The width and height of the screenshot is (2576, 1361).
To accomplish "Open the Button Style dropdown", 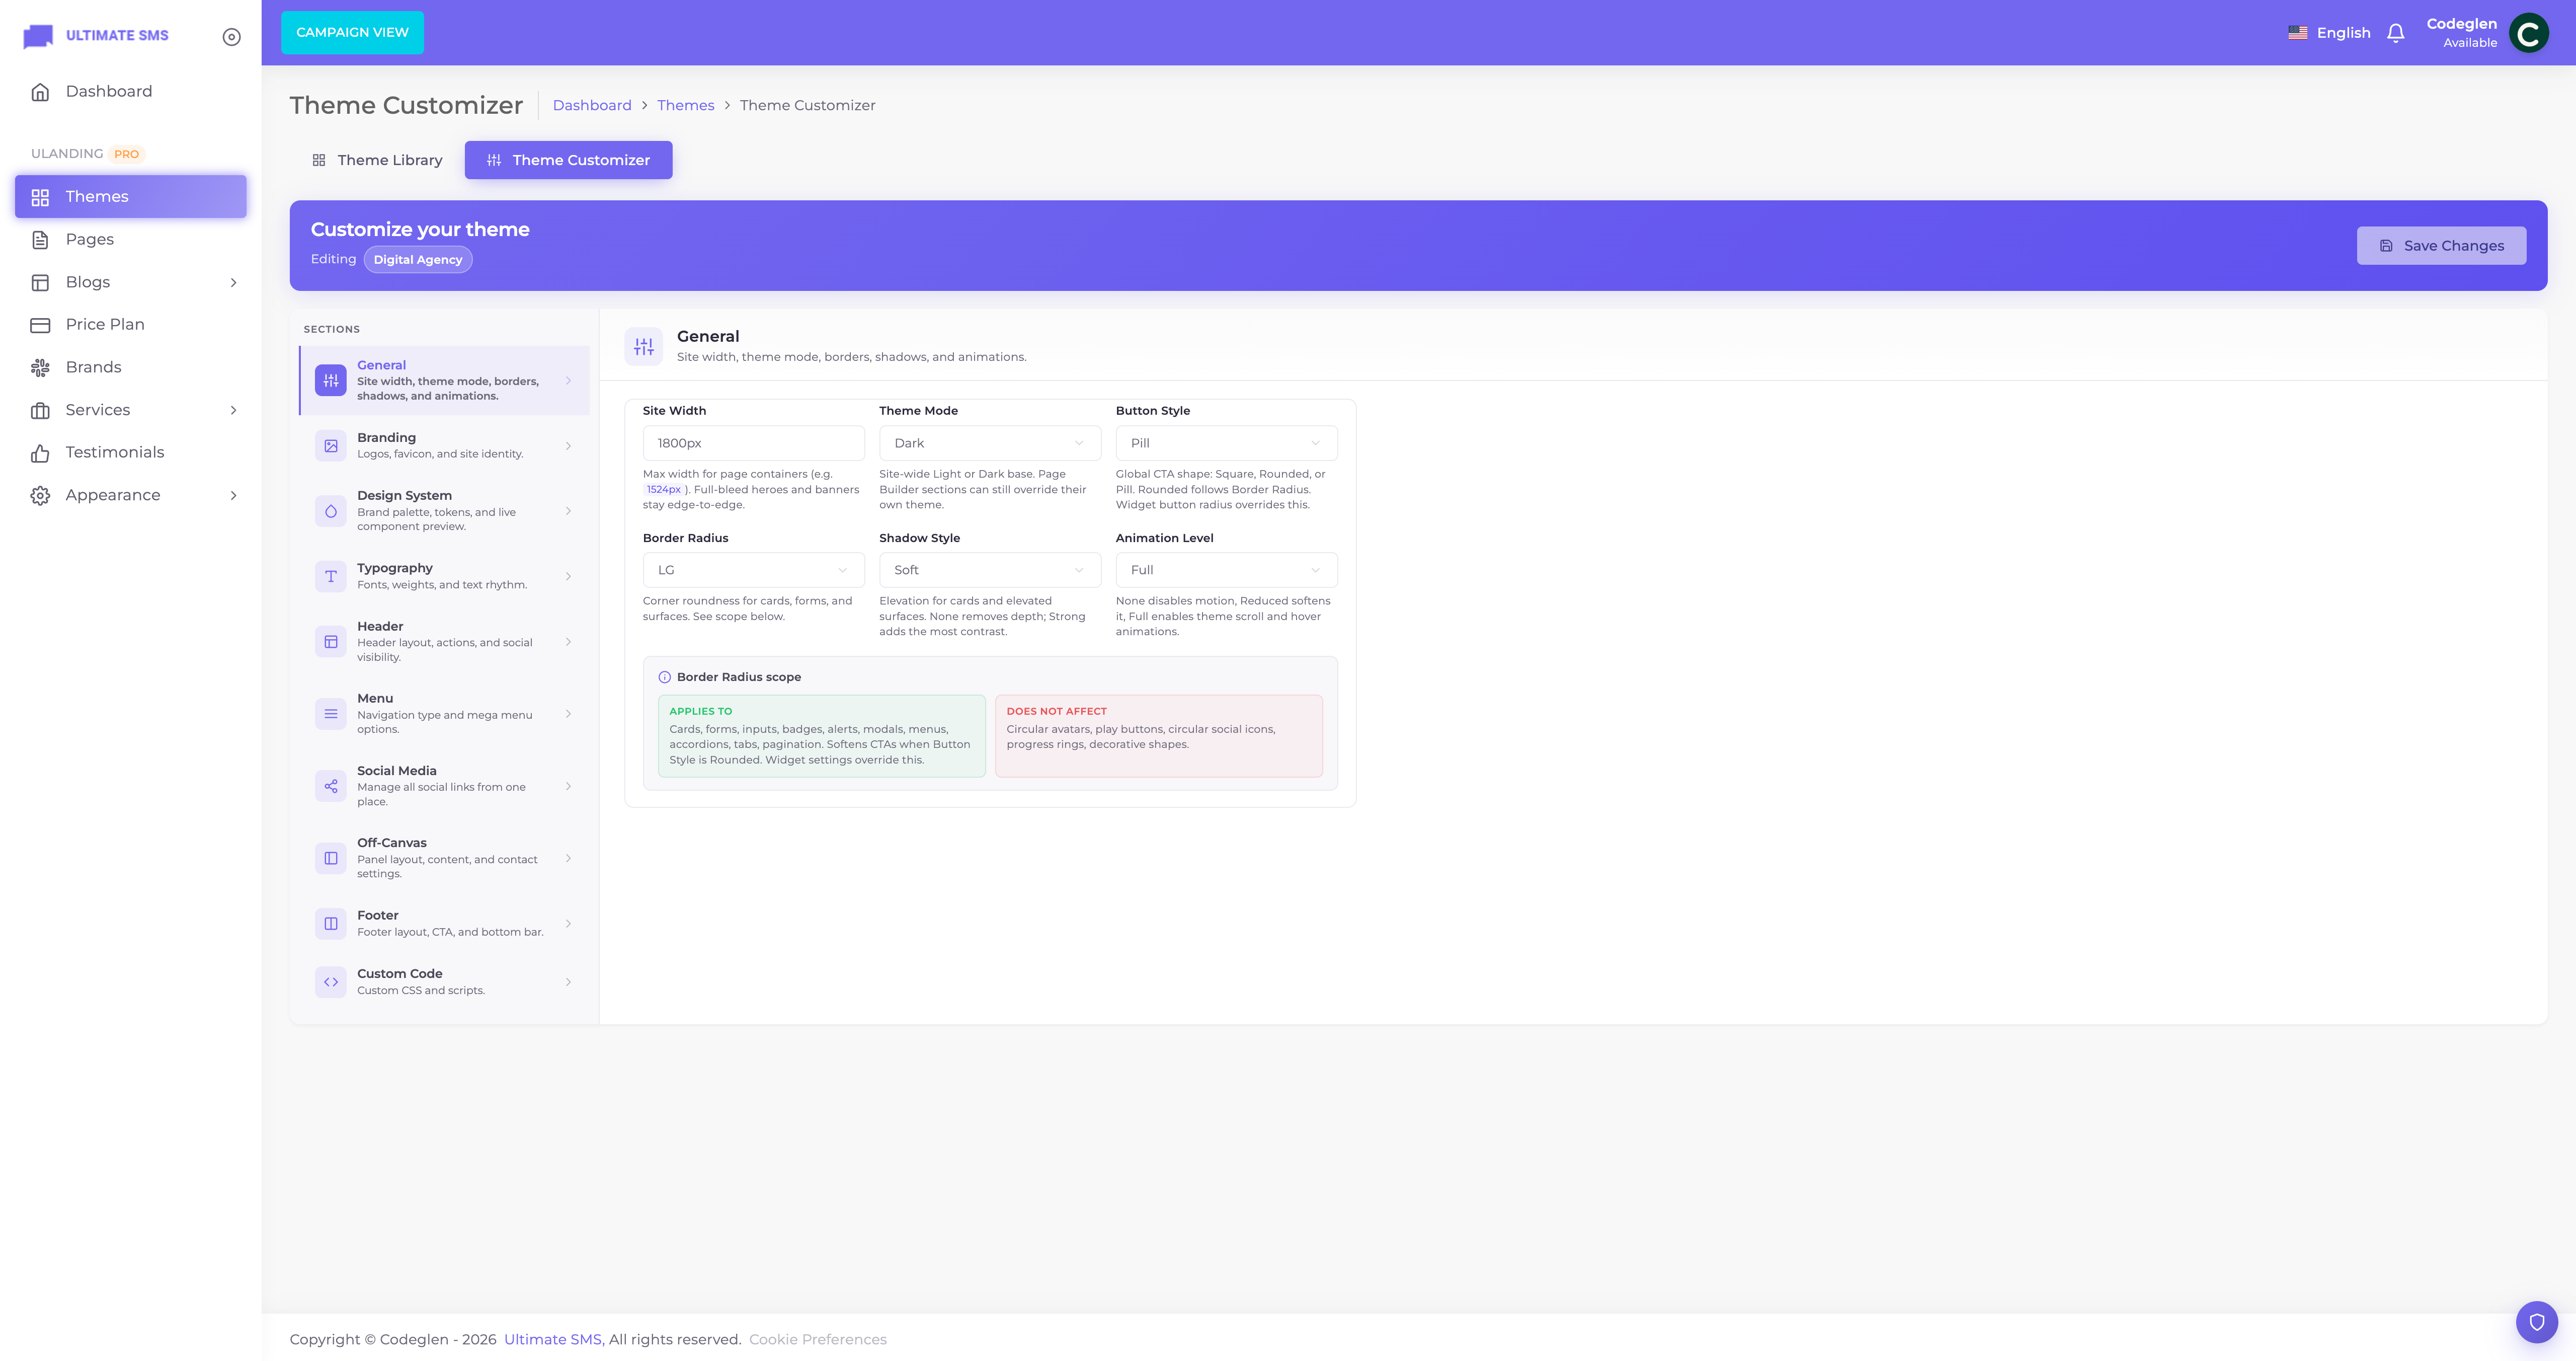I will pos(1226,443).
